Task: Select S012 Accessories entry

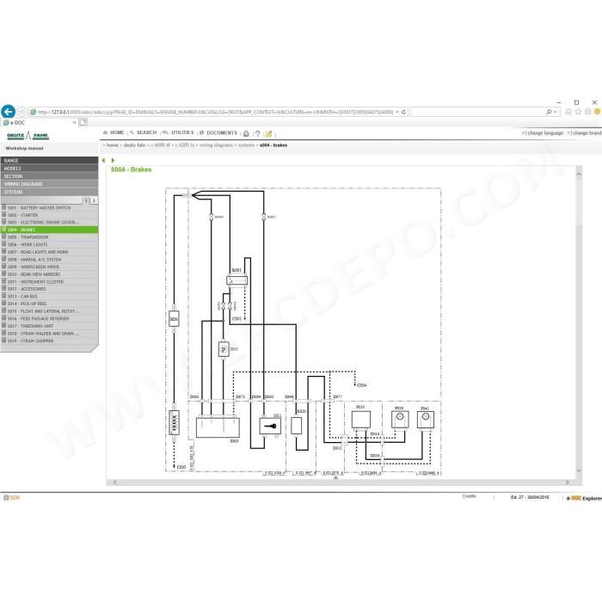Action: click(x=49, y=289)
